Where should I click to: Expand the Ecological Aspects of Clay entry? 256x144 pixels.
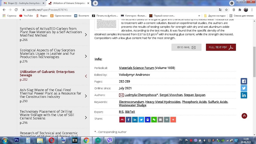(86, 56)
